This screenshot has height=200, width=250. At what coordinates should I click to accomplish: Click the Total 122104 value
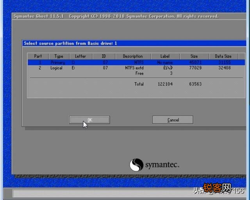(x=165, y=84)
